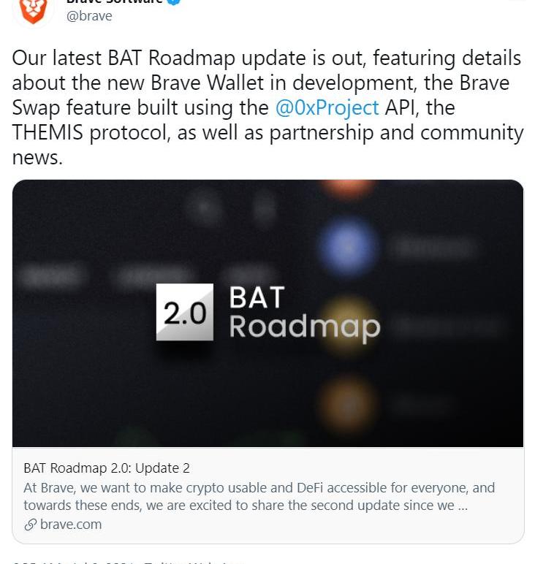Click the card description starting At Brave
This screenshot has height=564, width=535.
click(259, 496)
